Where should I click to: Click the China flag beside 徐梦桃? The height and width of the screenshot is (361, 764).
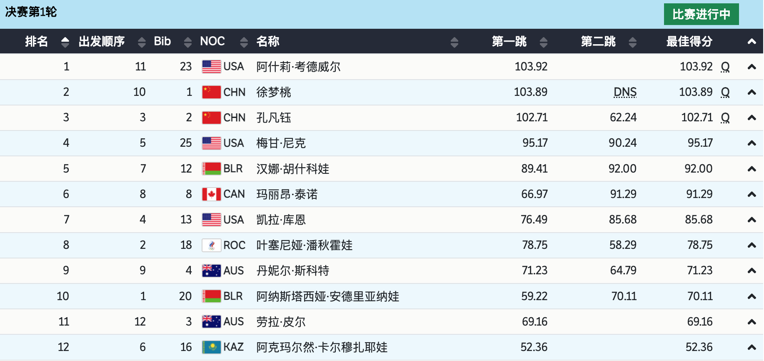211,92
